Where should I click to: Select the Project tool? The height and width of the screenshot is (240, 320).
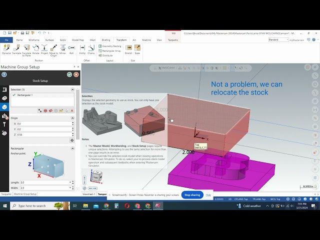(44, 49)
